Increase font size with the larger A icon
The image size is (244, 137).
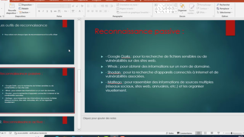tap(73, 6)
